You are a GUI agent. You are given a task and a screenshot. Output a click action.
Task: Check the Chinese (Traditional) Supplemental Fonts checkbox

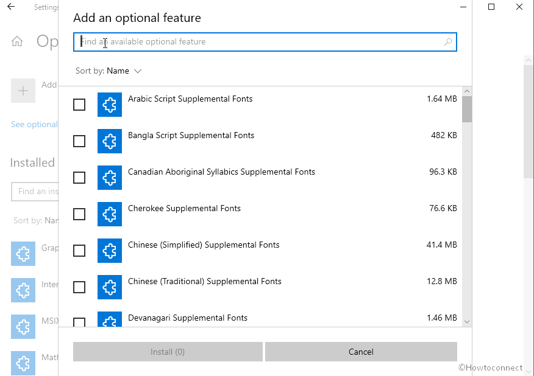[79, 287]
